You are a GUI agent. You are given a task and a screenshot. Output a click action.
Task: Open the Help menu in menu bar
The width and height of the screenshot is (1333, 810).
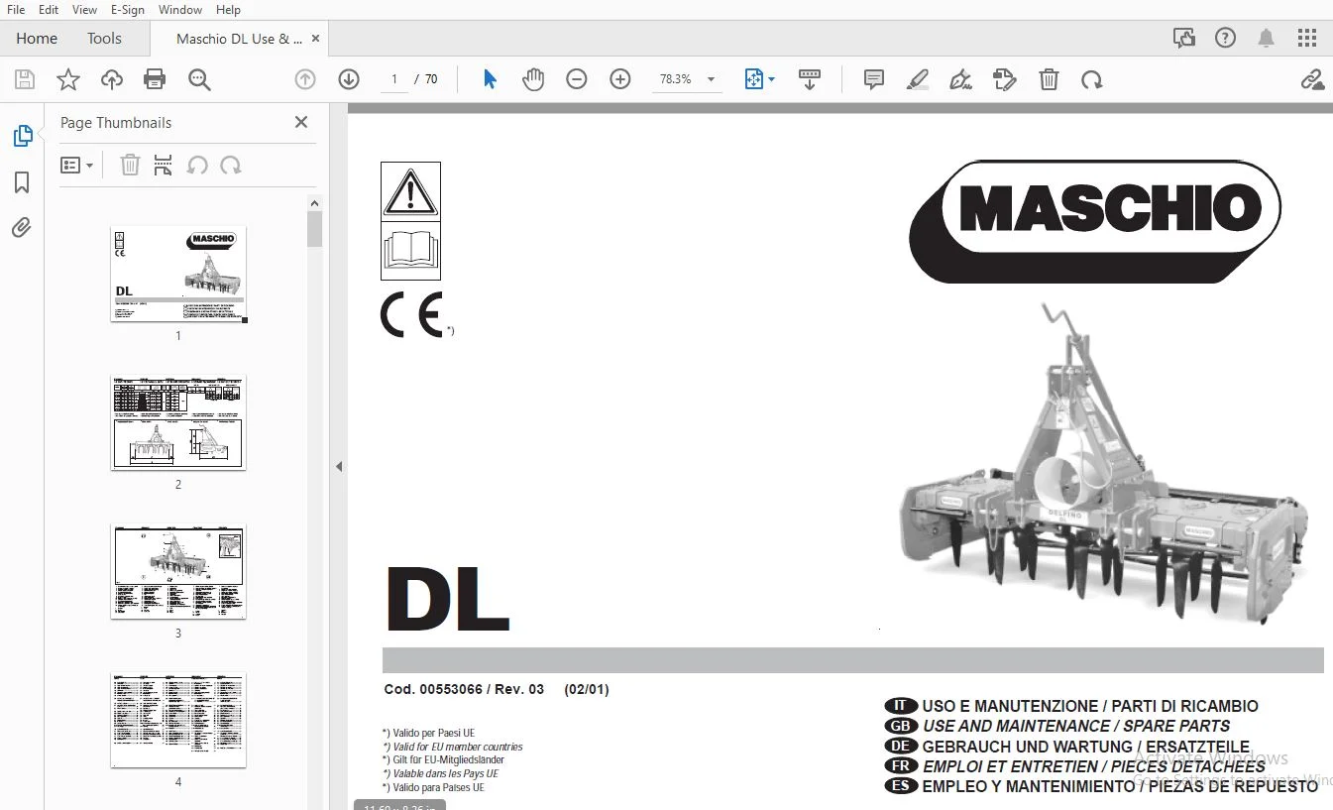pyautogui.click(x=228, y=10)
